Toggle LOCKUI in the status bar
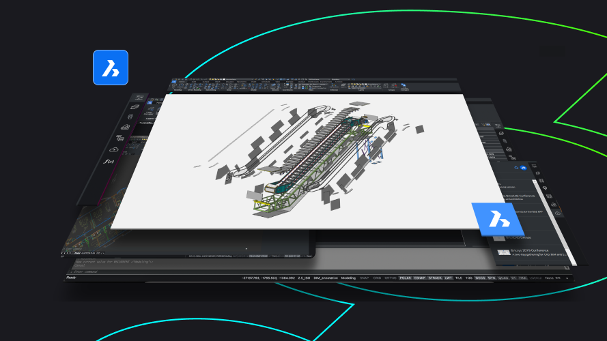607x341 pixels. coord(536,278)
